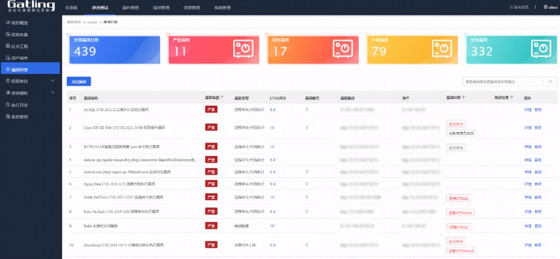
Task: Click the blue 导出漏洞 button
Action: [x=79, y=82]
